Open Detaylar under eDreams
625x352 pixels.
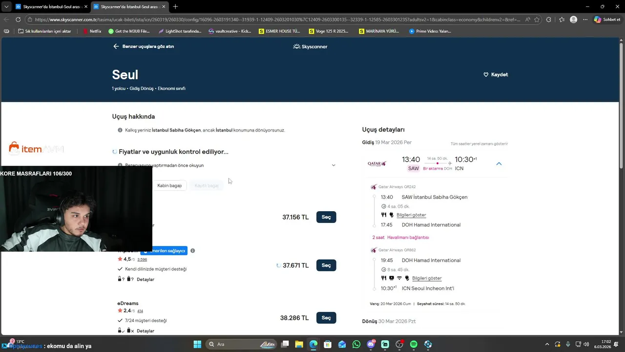[x=146, y=331]
